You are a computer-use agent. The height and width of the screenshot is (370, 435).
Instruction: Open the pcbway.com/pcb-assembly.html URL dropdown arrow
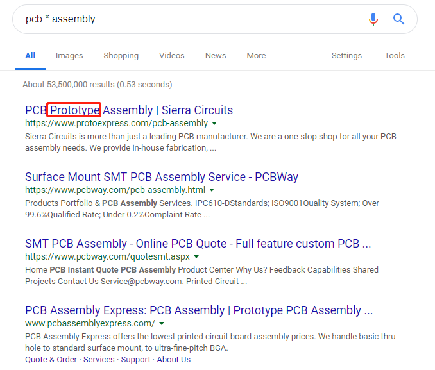(212, 190)
